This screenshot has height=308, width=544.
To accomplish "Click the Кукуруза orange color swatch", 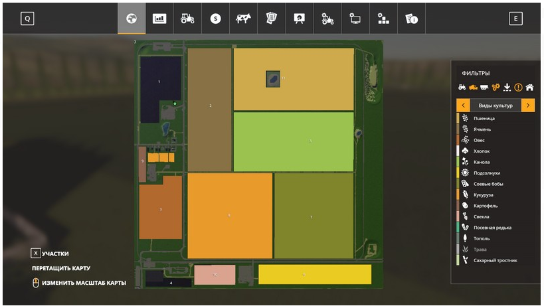I will coord(458,194).
